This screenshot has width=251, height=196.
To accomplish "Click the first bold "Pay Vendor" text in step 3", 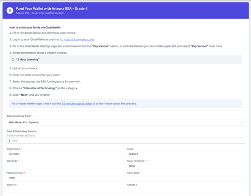I will coord(101,46).
